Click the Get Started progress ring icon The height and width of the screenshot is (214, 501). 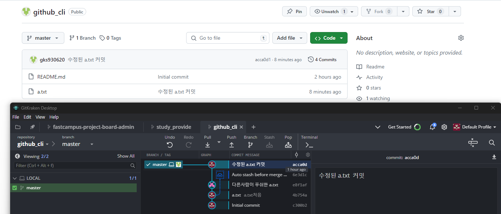coord(417,127)
